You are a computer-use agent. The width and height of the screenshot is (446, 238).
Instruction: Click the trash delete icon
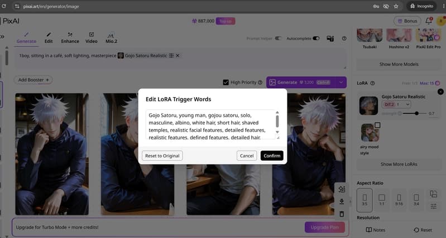click(342, 214)
